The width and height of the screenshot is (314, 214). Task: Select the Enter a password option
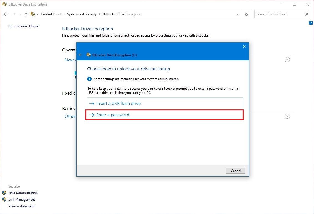[x=113, y=115]
